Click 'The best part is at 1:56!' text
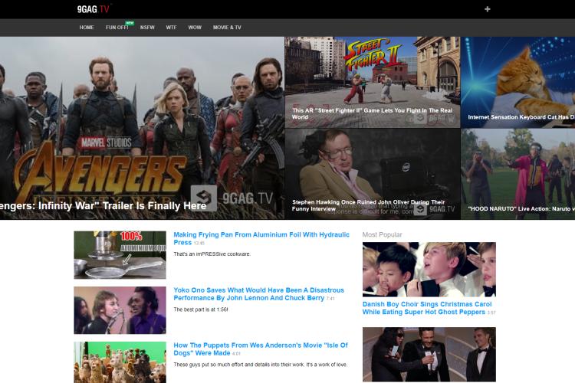Screen dimensions: 575x383 201,309
